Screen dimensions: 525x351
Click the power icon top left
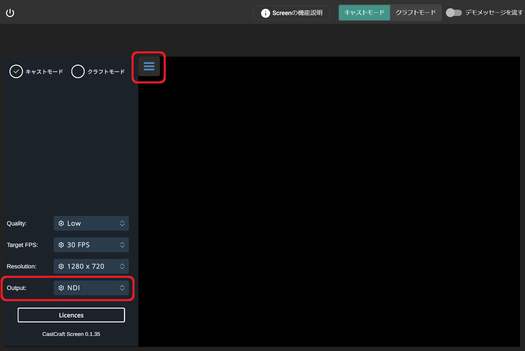(x=10, y=12)
